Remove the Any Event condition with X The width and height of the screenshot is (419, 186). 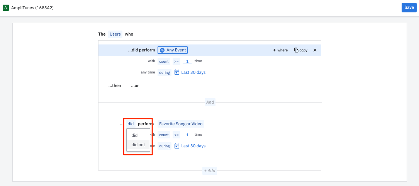[315, 50]
